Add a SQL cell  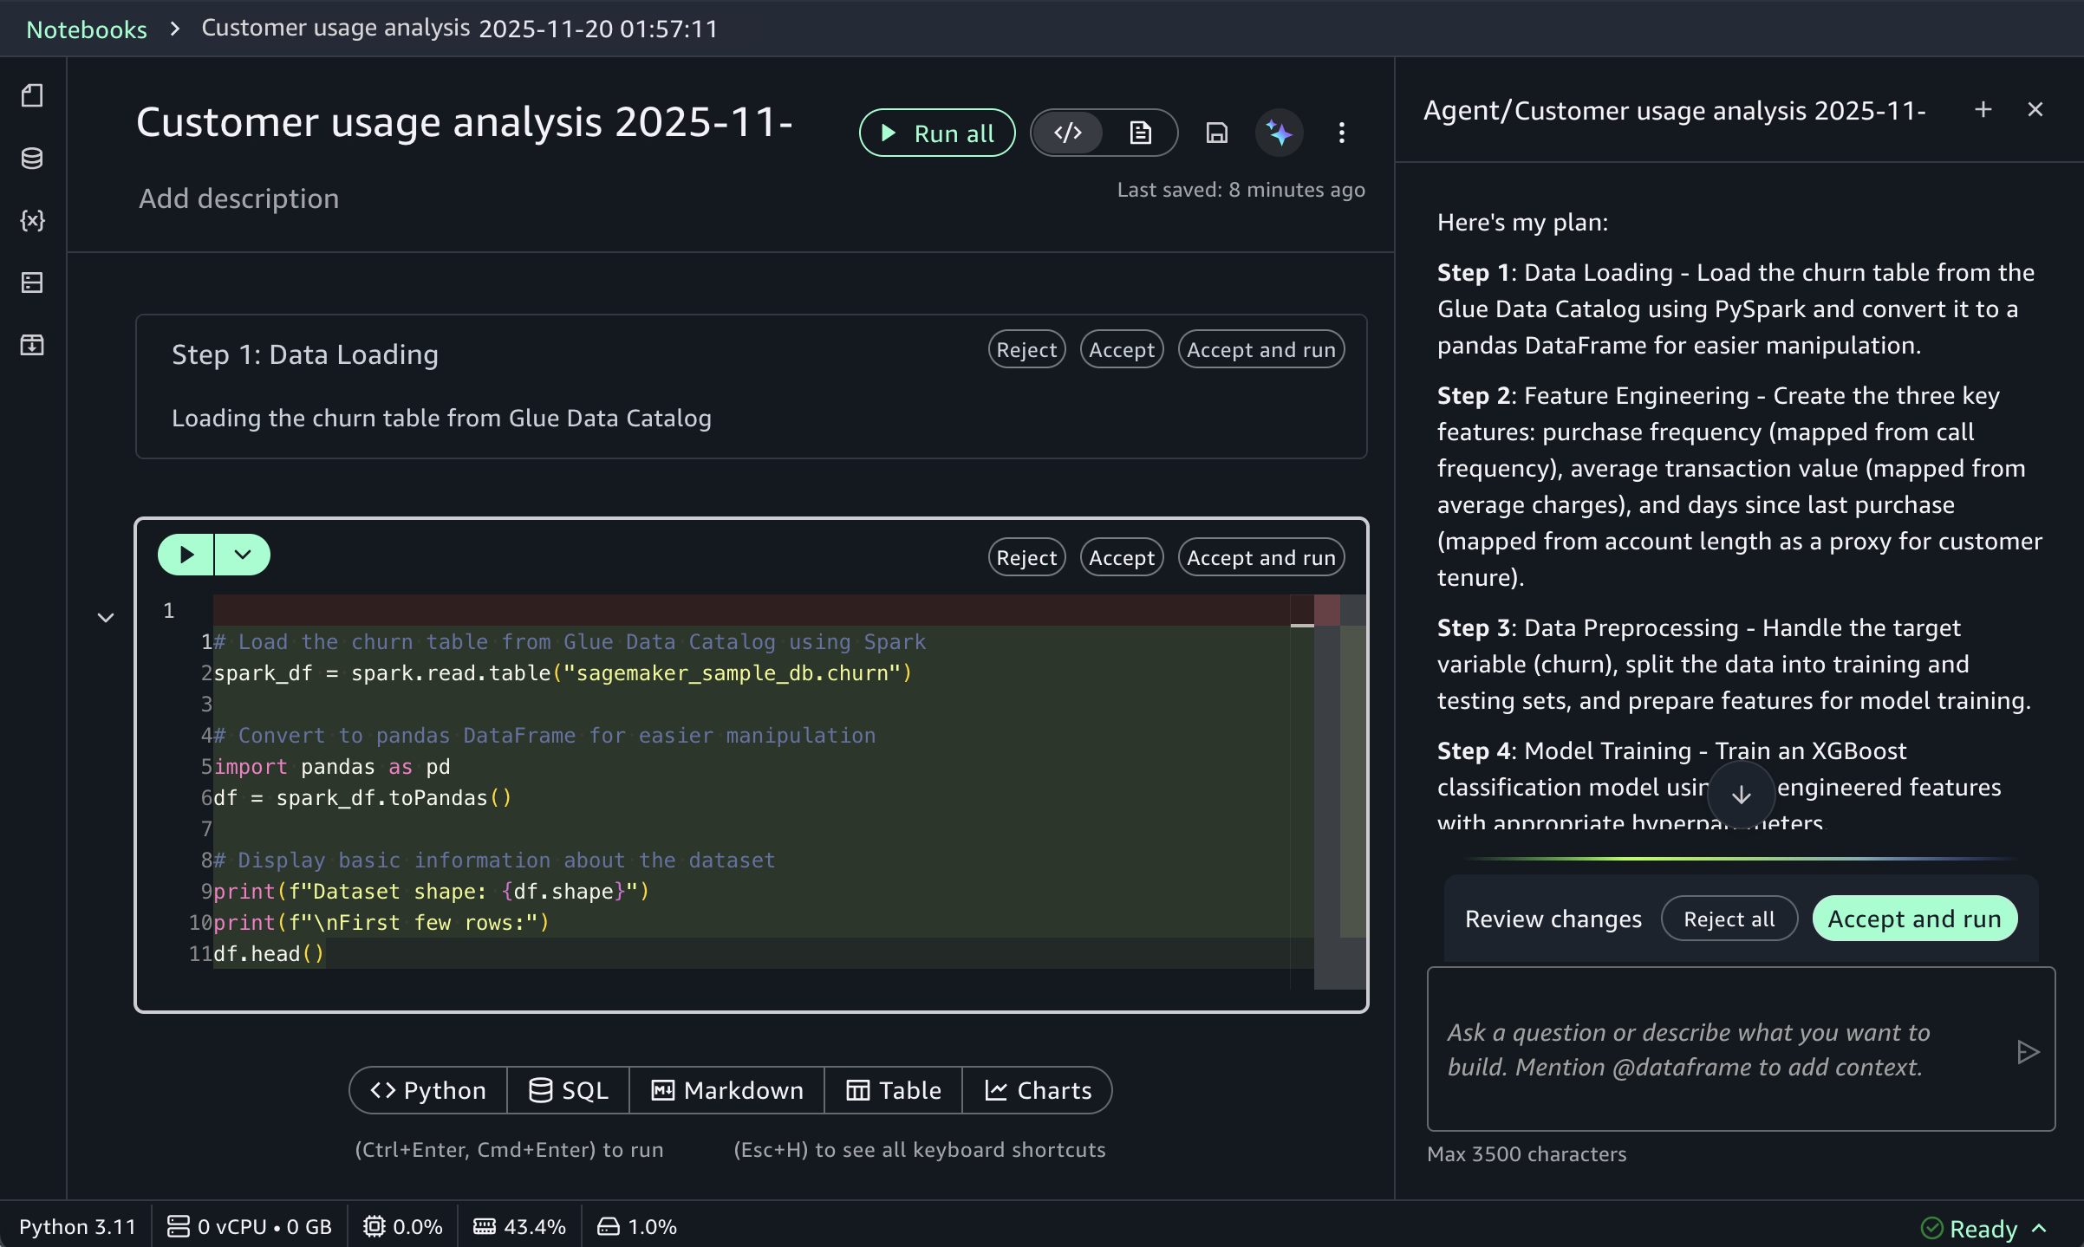click(569, 1090)
